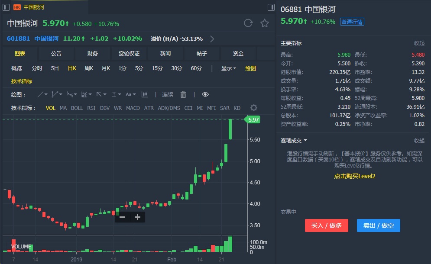Screen dimensions: 431x264
Task: Select the 60分 chart period
Action: tap(196, 68)
